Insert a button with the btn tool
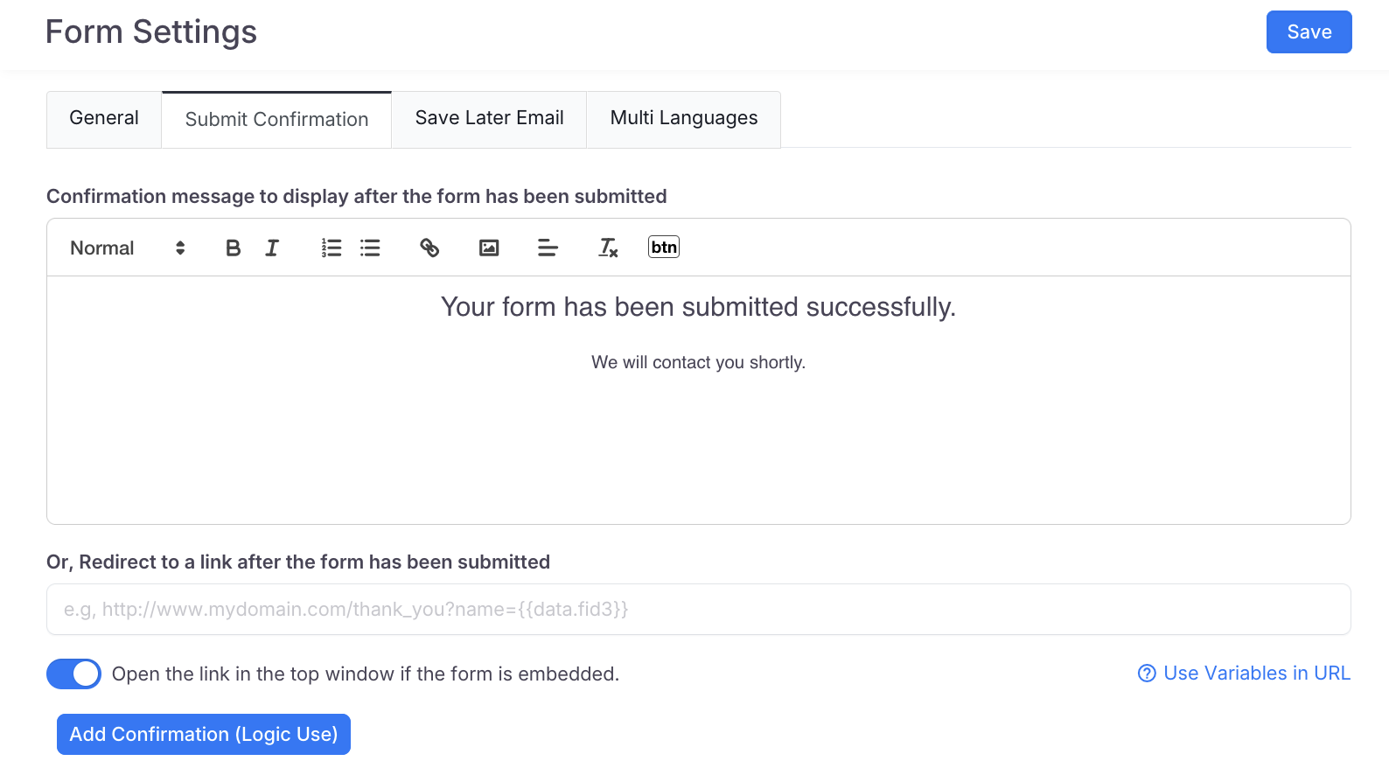This screenshot has height=775, width=1389. (x=664, y=248)
